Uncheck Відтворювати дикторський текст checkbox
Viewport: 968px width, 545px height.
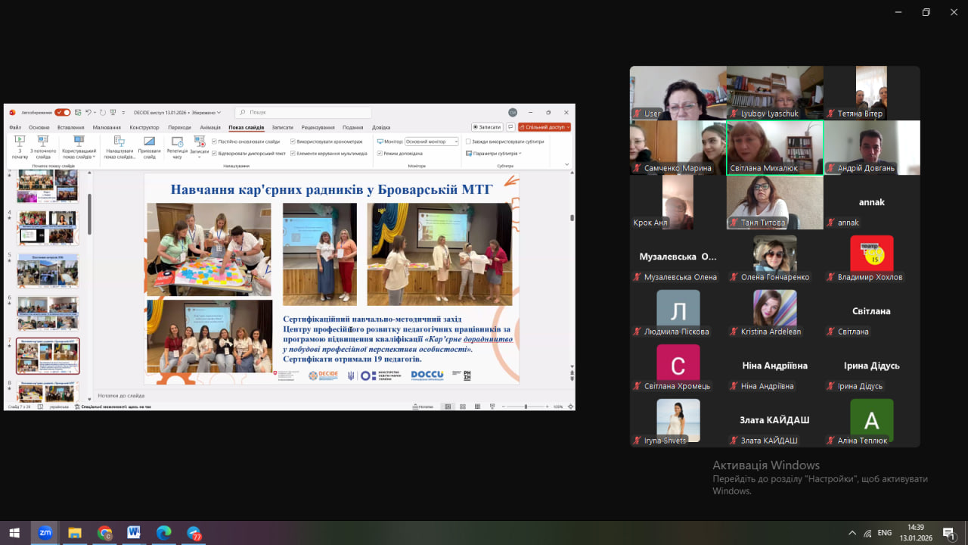click(x=215, y=153)
